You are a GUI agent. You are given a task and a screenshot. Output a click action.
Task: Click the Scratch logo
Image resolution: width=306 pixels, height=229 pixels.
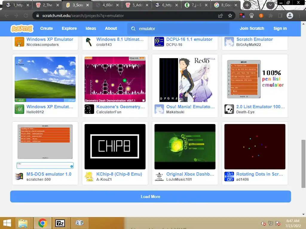click(x=22, y=29)
